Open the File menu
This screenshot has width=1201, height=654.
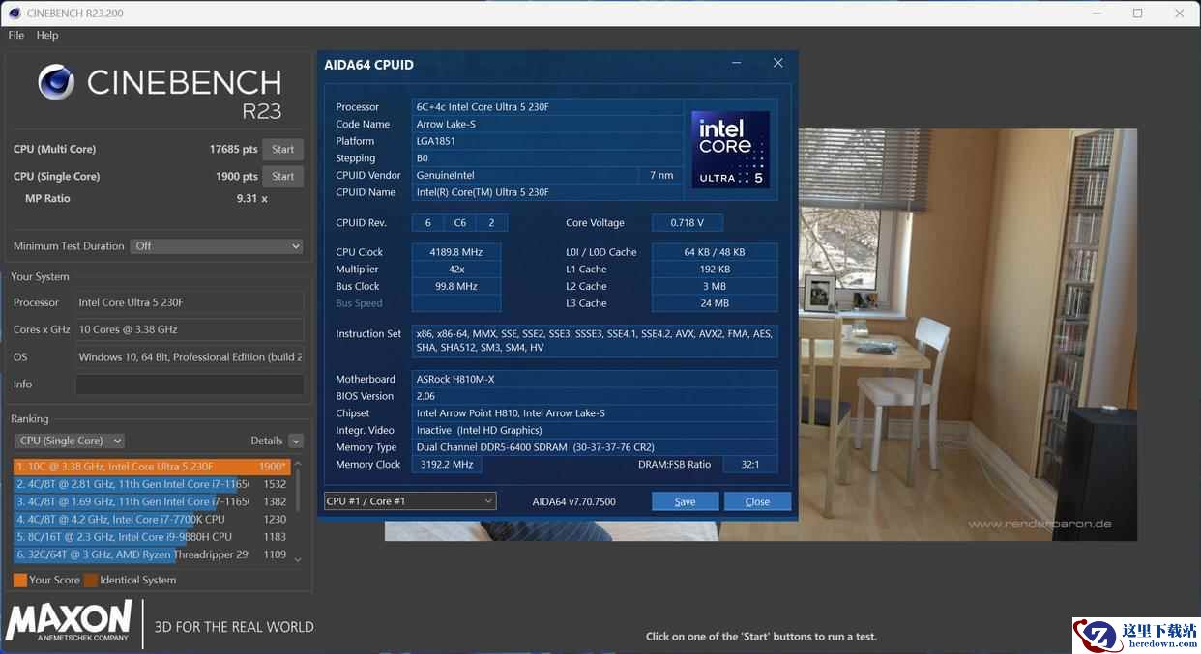pos(16,35)
